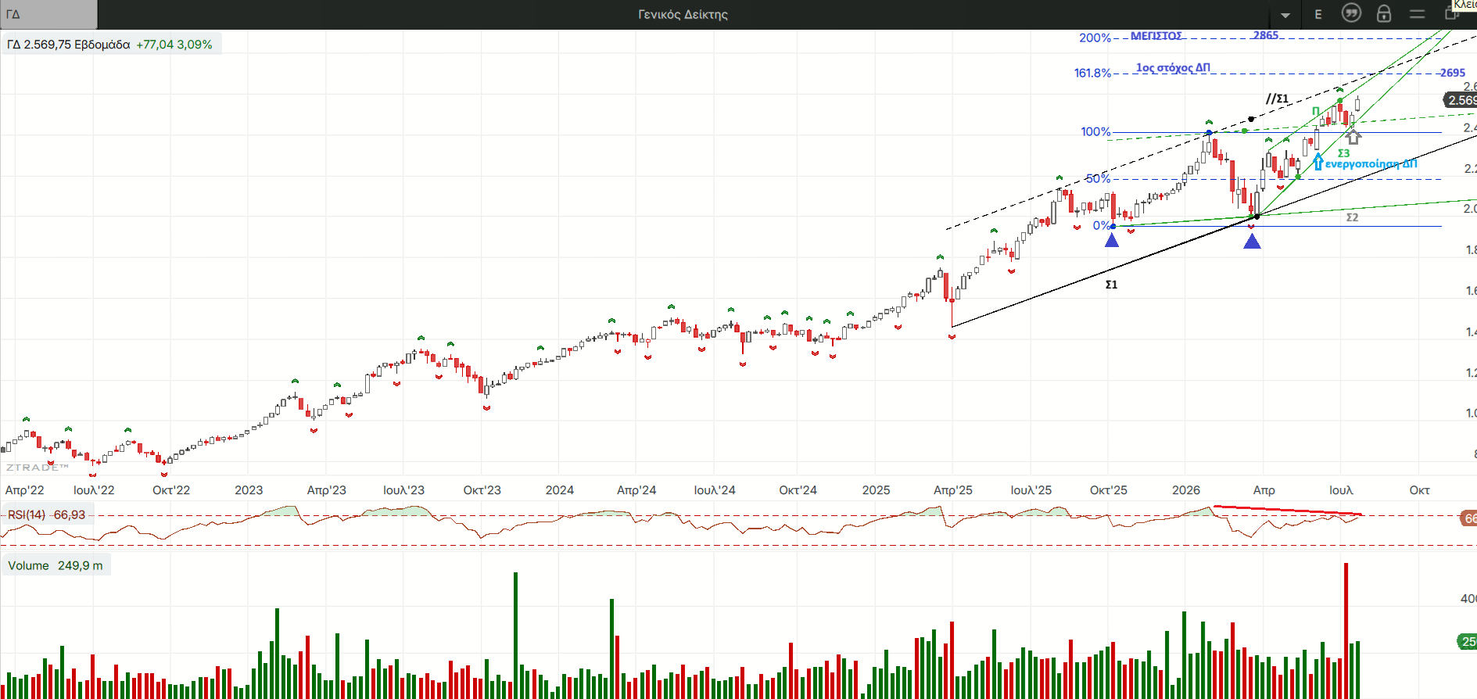Open the quotation-mark comments icon
The image size is (1477, 699).
point(1351,13)
